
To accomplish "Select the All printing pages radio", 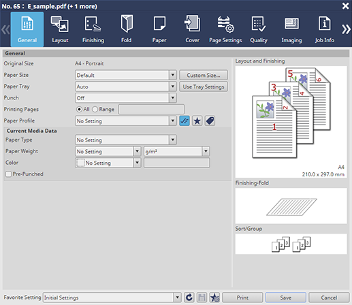I will pyautogui.click(x=79, y=110).
